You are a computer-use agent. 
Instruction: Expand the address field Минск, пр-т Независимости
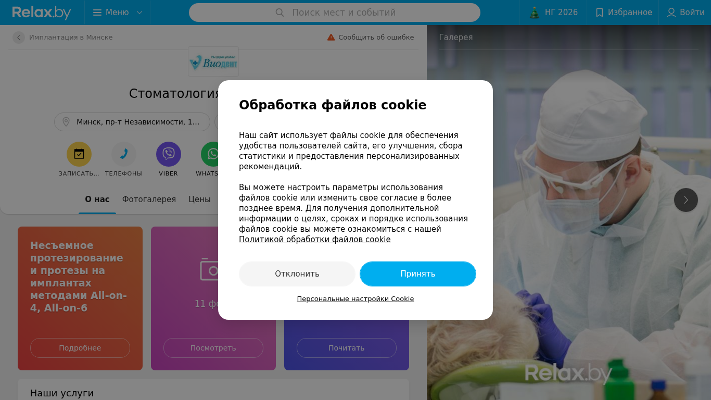(x=132, y=122)
